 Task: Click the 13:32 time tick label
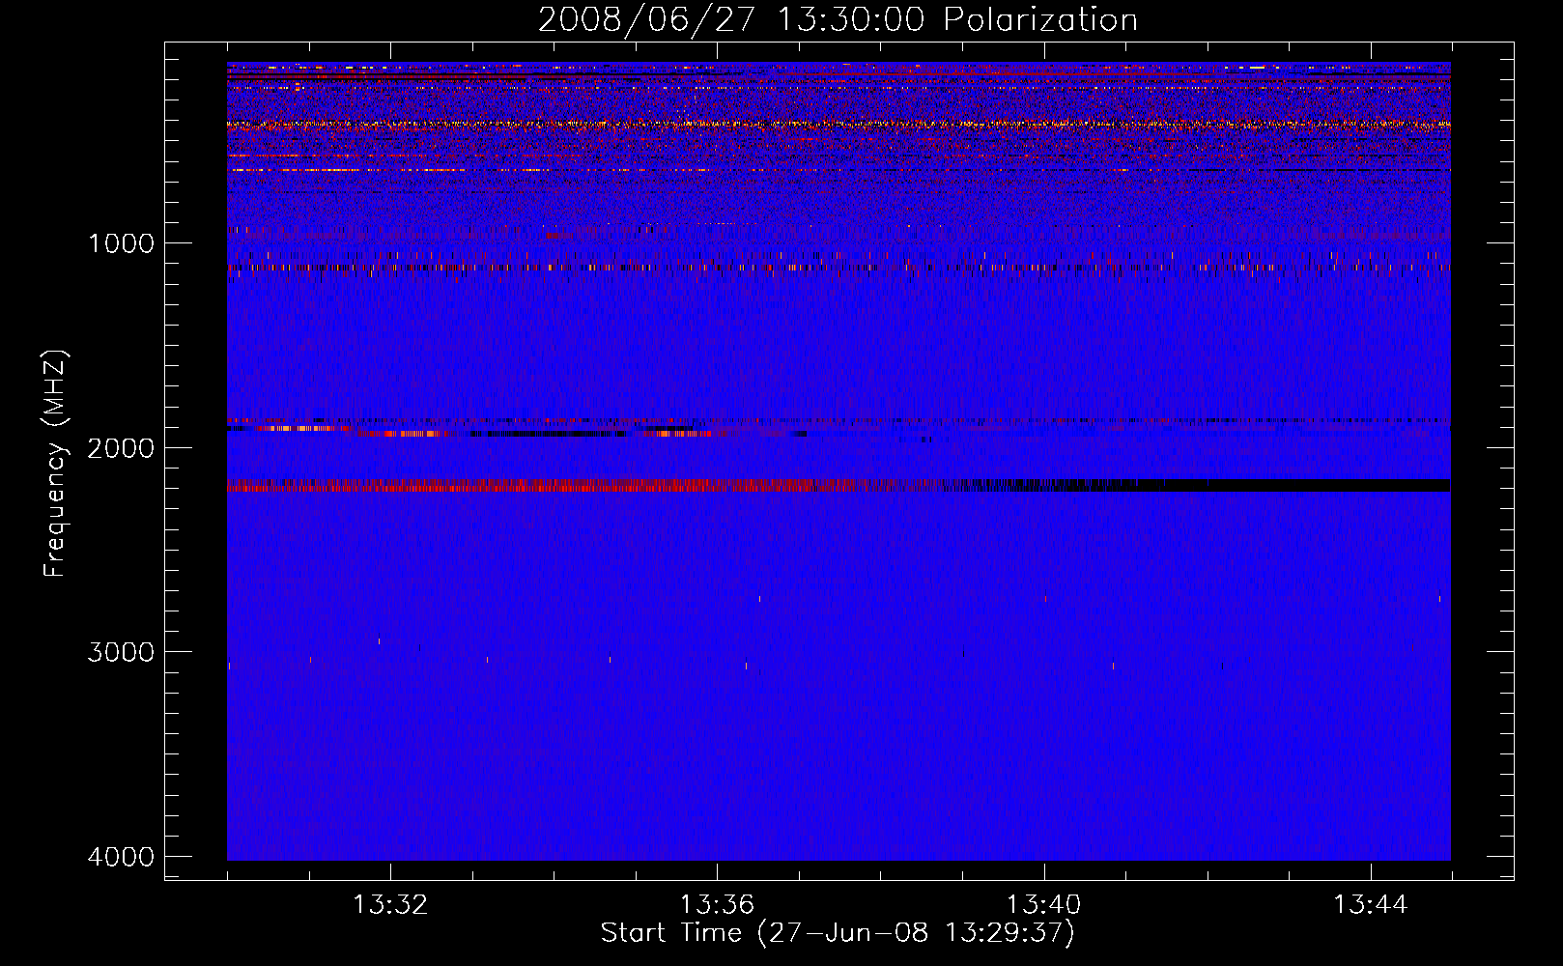(x=390, y=905)
